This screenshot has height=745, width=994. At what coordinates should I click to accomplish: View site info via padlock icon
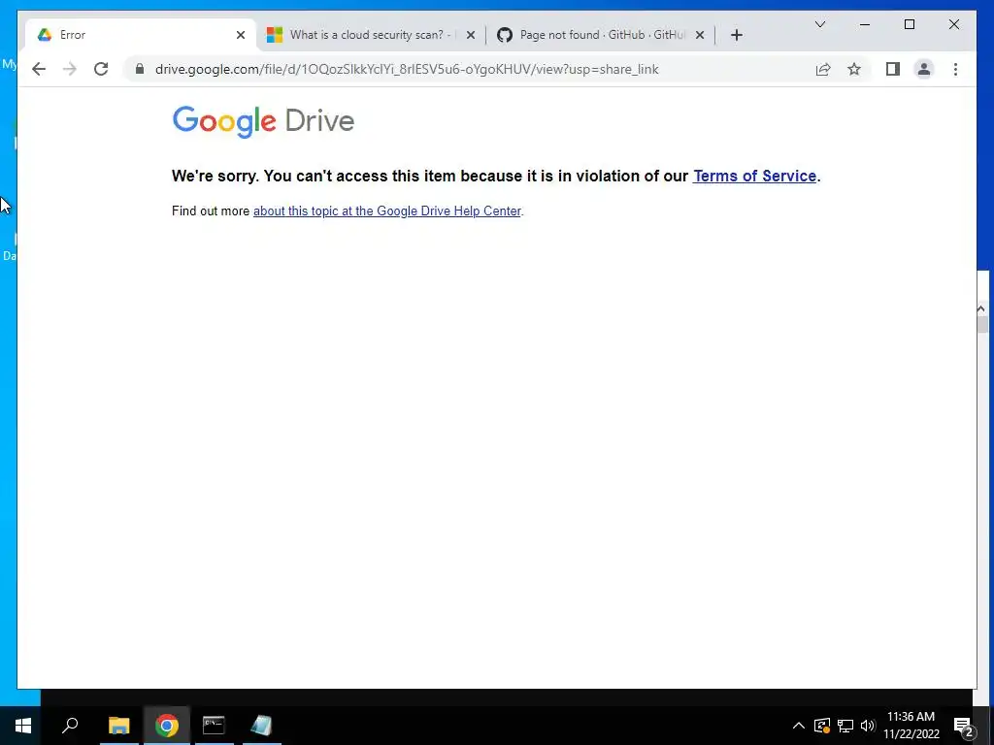140,69
